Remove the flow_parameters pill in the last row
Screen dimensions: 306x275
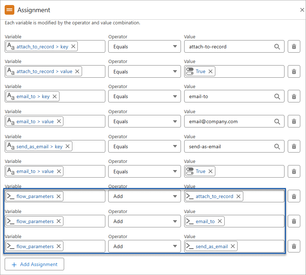pos(58,246)
